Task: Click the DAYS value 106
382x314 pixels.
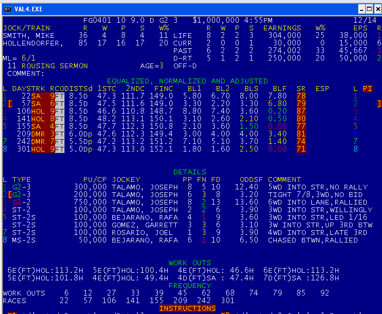Action: [24, 111]
